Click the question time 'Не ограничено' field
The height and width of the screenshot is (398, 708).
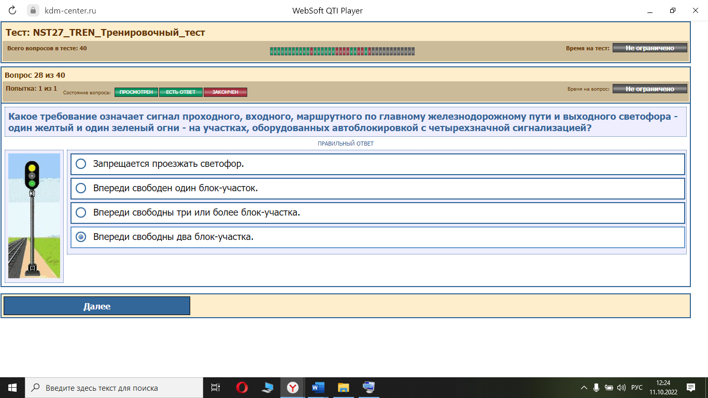(x=650, y=89)
